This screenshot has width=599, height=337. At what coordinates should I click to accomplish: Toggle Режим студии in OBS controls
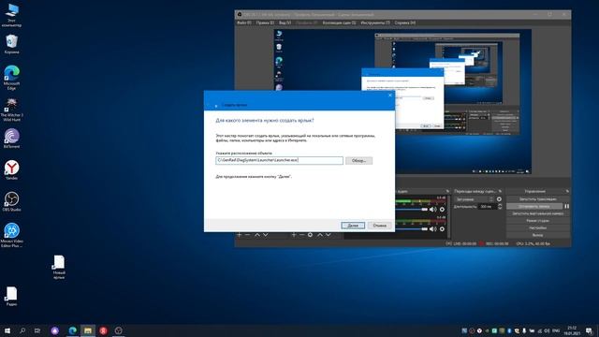coord(538,221)
